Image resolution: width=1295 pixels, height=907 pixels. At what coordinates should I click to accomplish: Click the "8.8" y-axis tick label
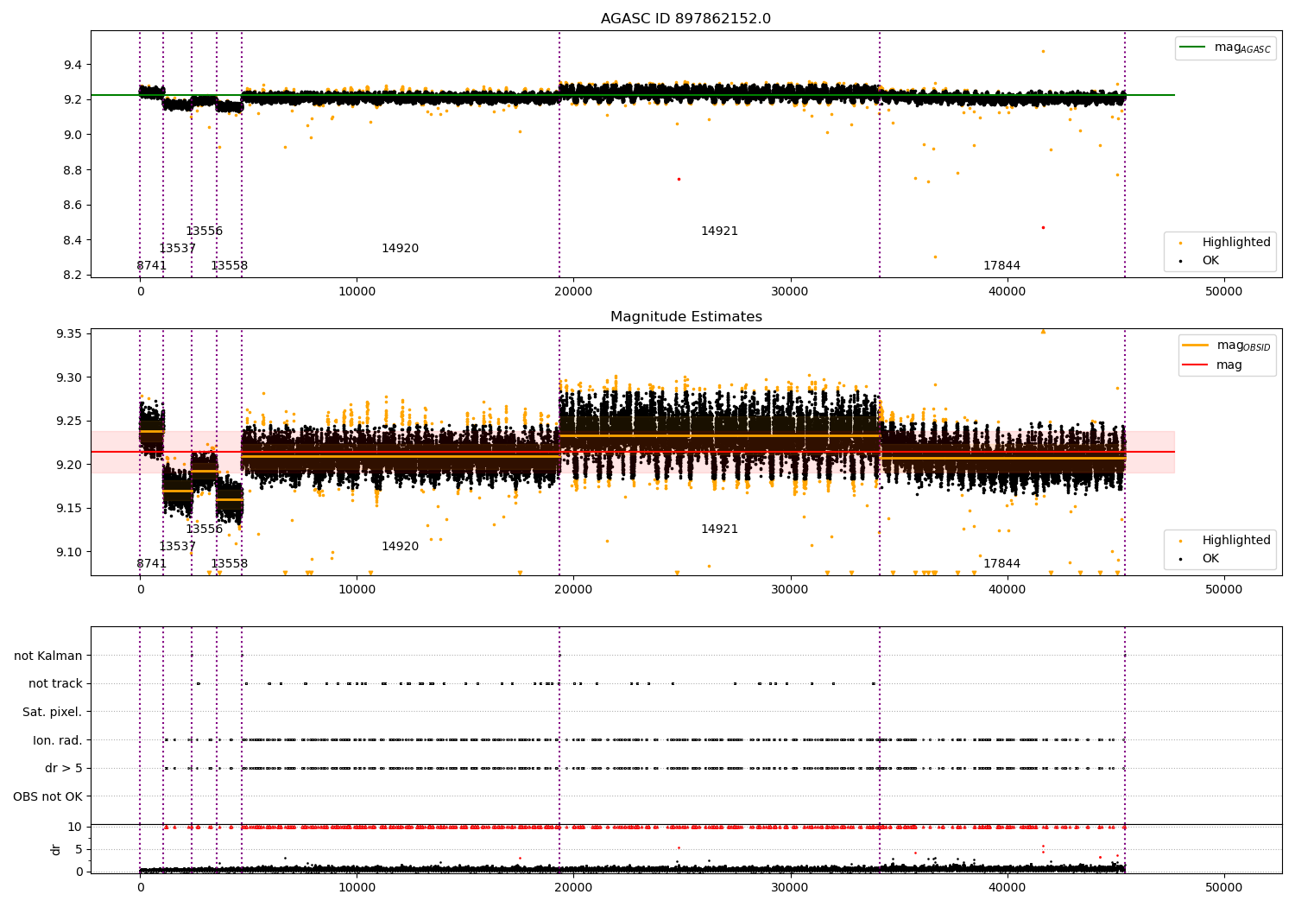pos(73,170)
